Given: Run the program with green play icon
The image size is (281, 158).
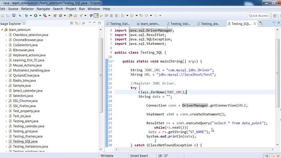Looking at the screenshot, I should [x=36, y=16].
